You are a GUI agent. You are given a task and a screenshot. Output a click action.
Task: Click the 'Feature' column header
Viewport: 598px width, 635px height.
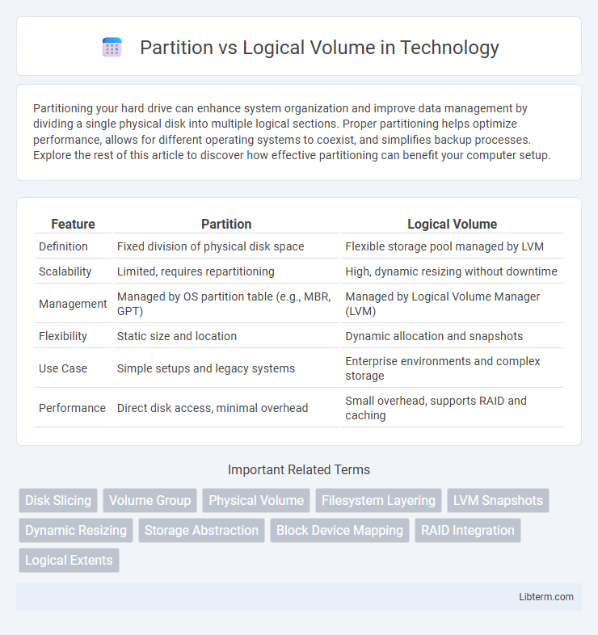[73, 224]
